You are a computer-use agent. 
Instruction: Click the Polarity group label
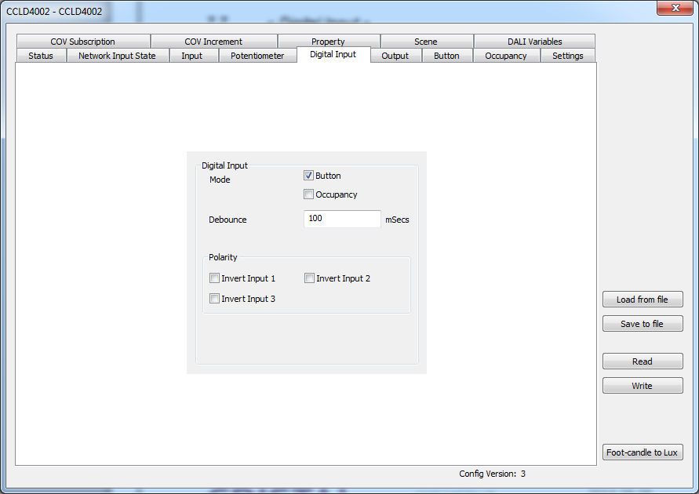pyautogui.click(x=223, y=257)
